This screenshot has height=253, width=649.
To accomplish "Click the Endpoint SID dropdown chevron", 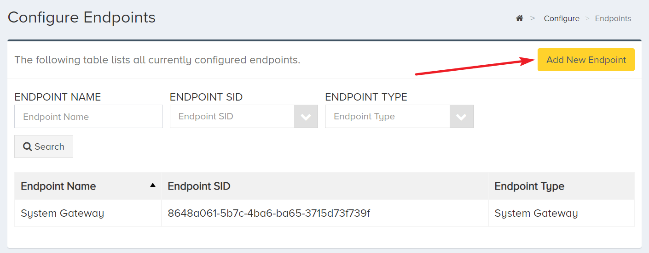I will point(306,117).
